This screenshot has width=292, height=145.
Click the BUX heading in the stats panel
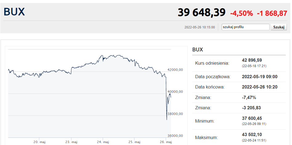pos(197,50)
